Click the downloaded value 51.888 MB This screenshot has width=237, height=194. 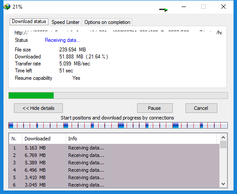71,57
